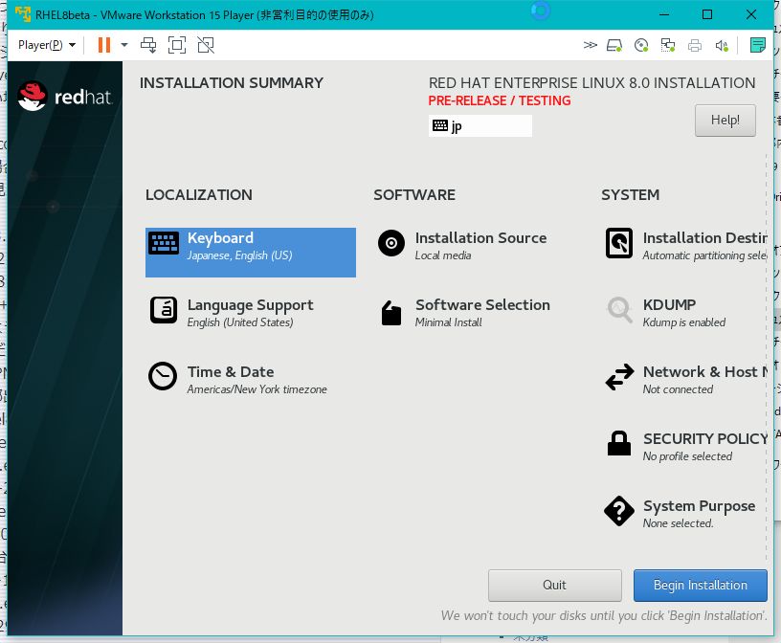The height and width of the screenshot is (643, 781).
Task: Click the printer device icon
Action: tap(694, 45)
